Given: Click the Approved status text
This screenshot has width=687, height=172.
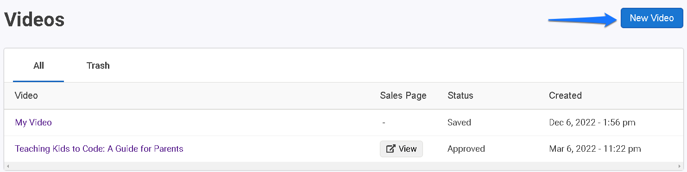Looking at the screenshot, I should point(466,149).
